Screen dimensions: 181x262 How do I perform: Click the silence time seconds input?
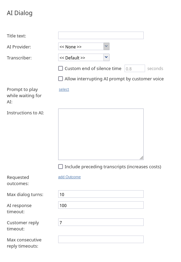coord(135,69)
